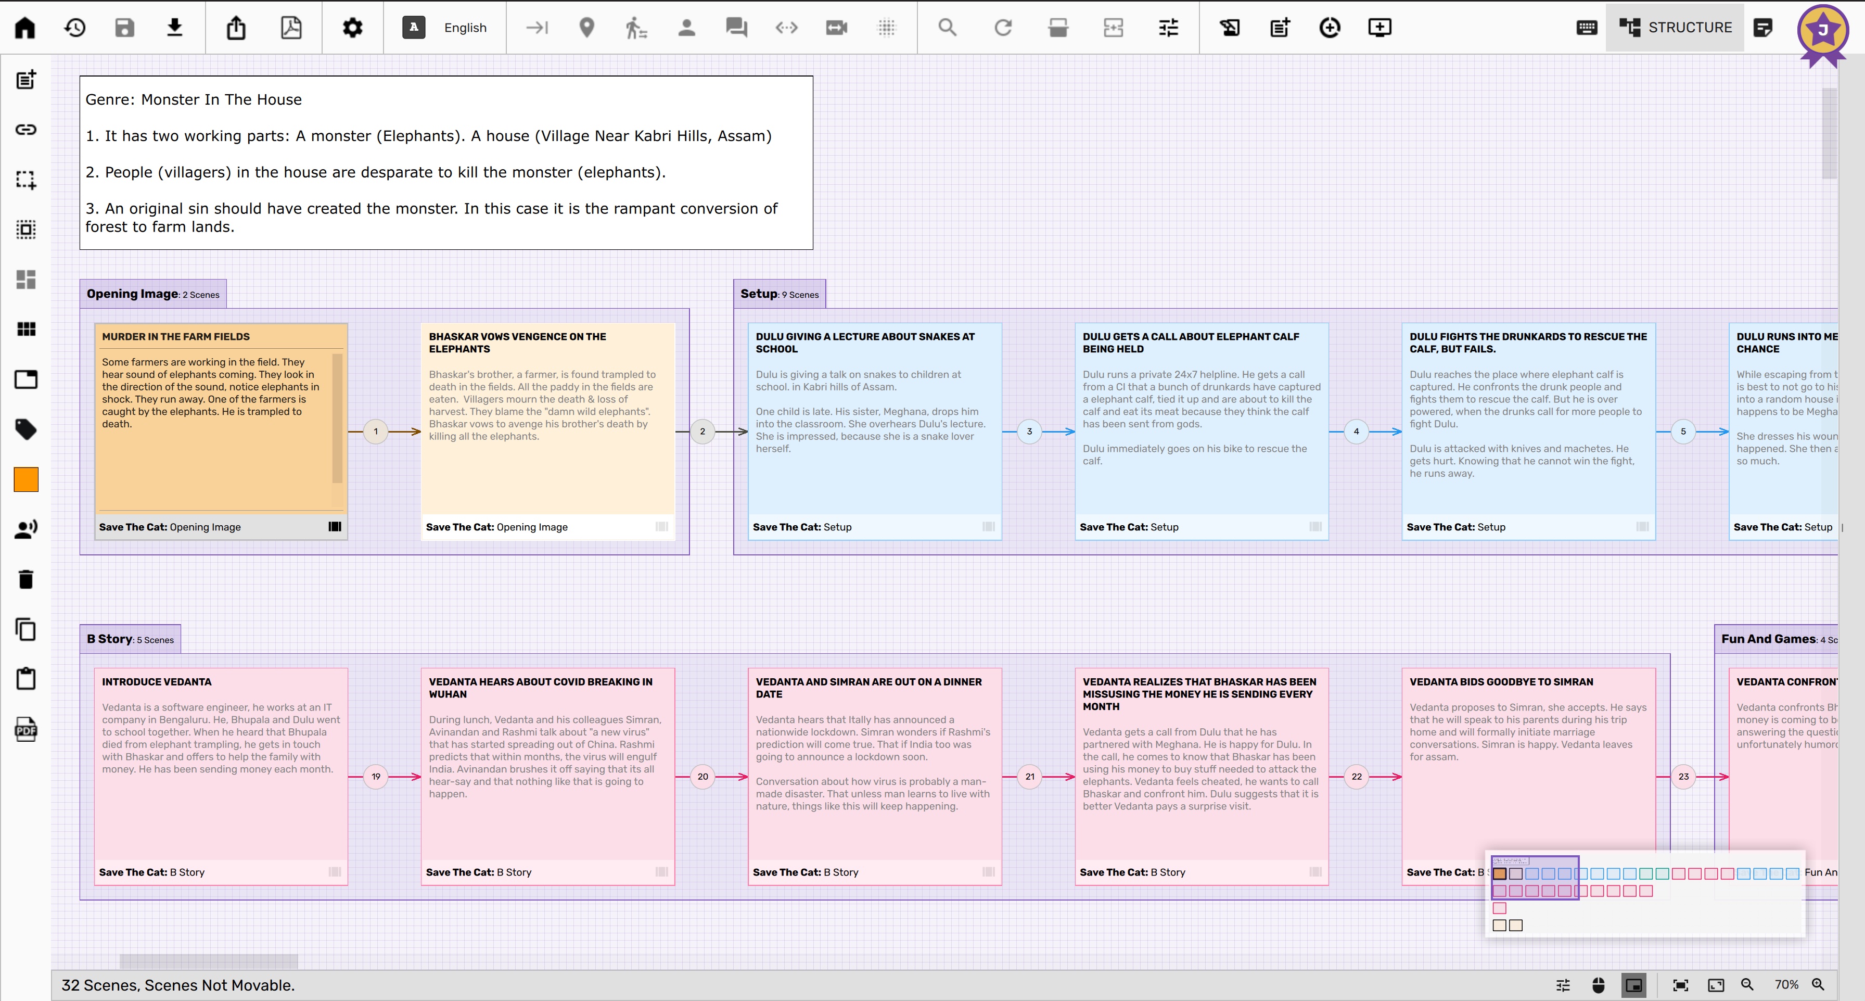Open the STRUCTURE view selector
Viewport: 1865px width, 1001px height.
pos(1675,28)
